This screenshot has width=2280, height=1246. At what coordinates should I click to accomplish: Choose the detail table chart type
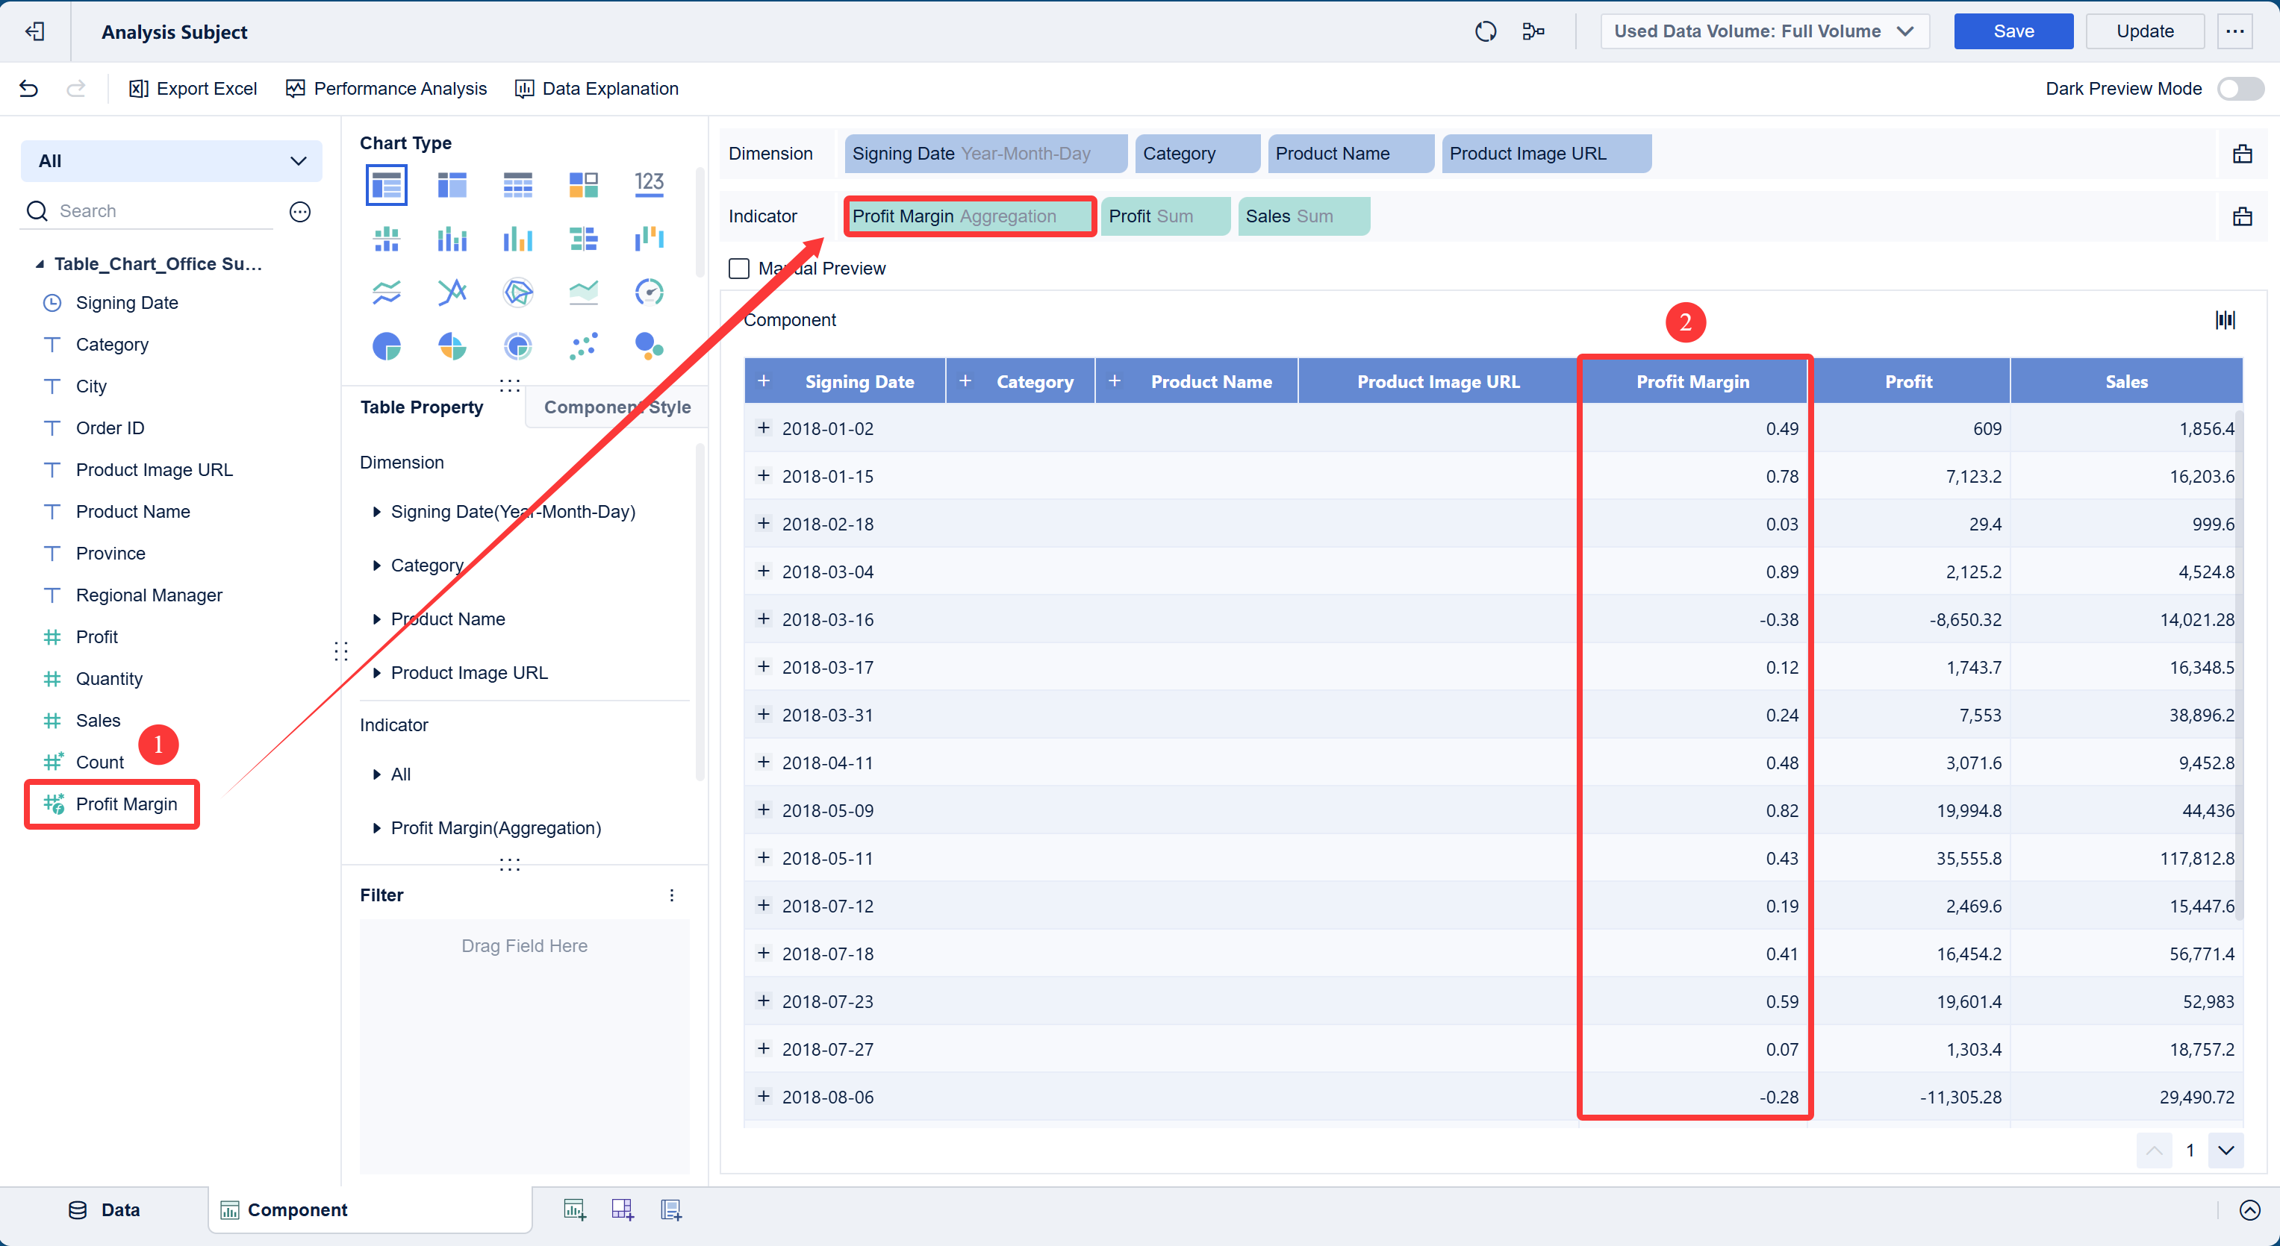click(518, 185)
